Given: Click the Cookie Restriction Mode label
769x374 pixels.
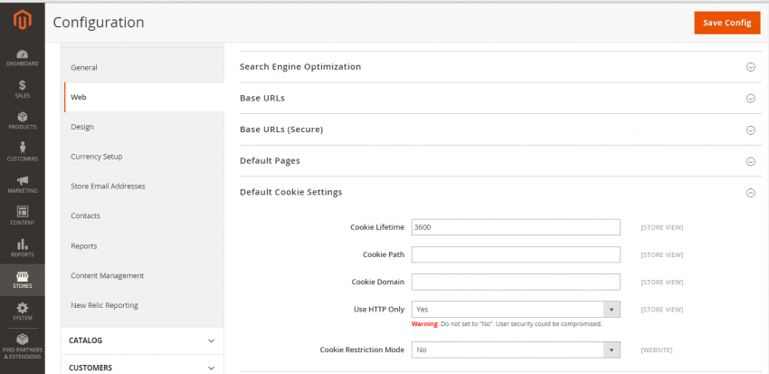Looking at the screenshot, I should click(x=362, y=350).
